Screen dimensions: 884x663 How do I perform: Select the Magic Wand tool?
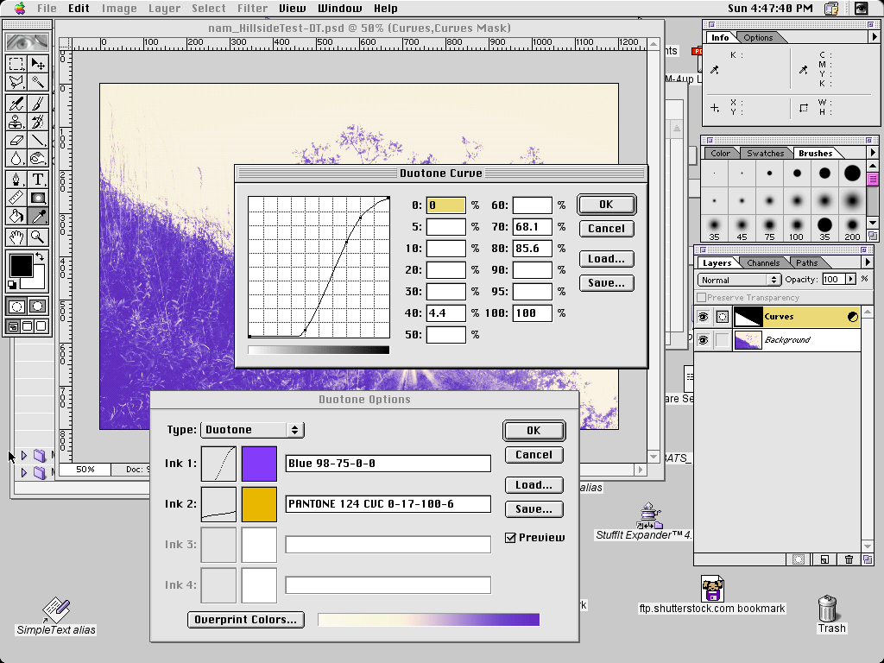coord(38,82)
